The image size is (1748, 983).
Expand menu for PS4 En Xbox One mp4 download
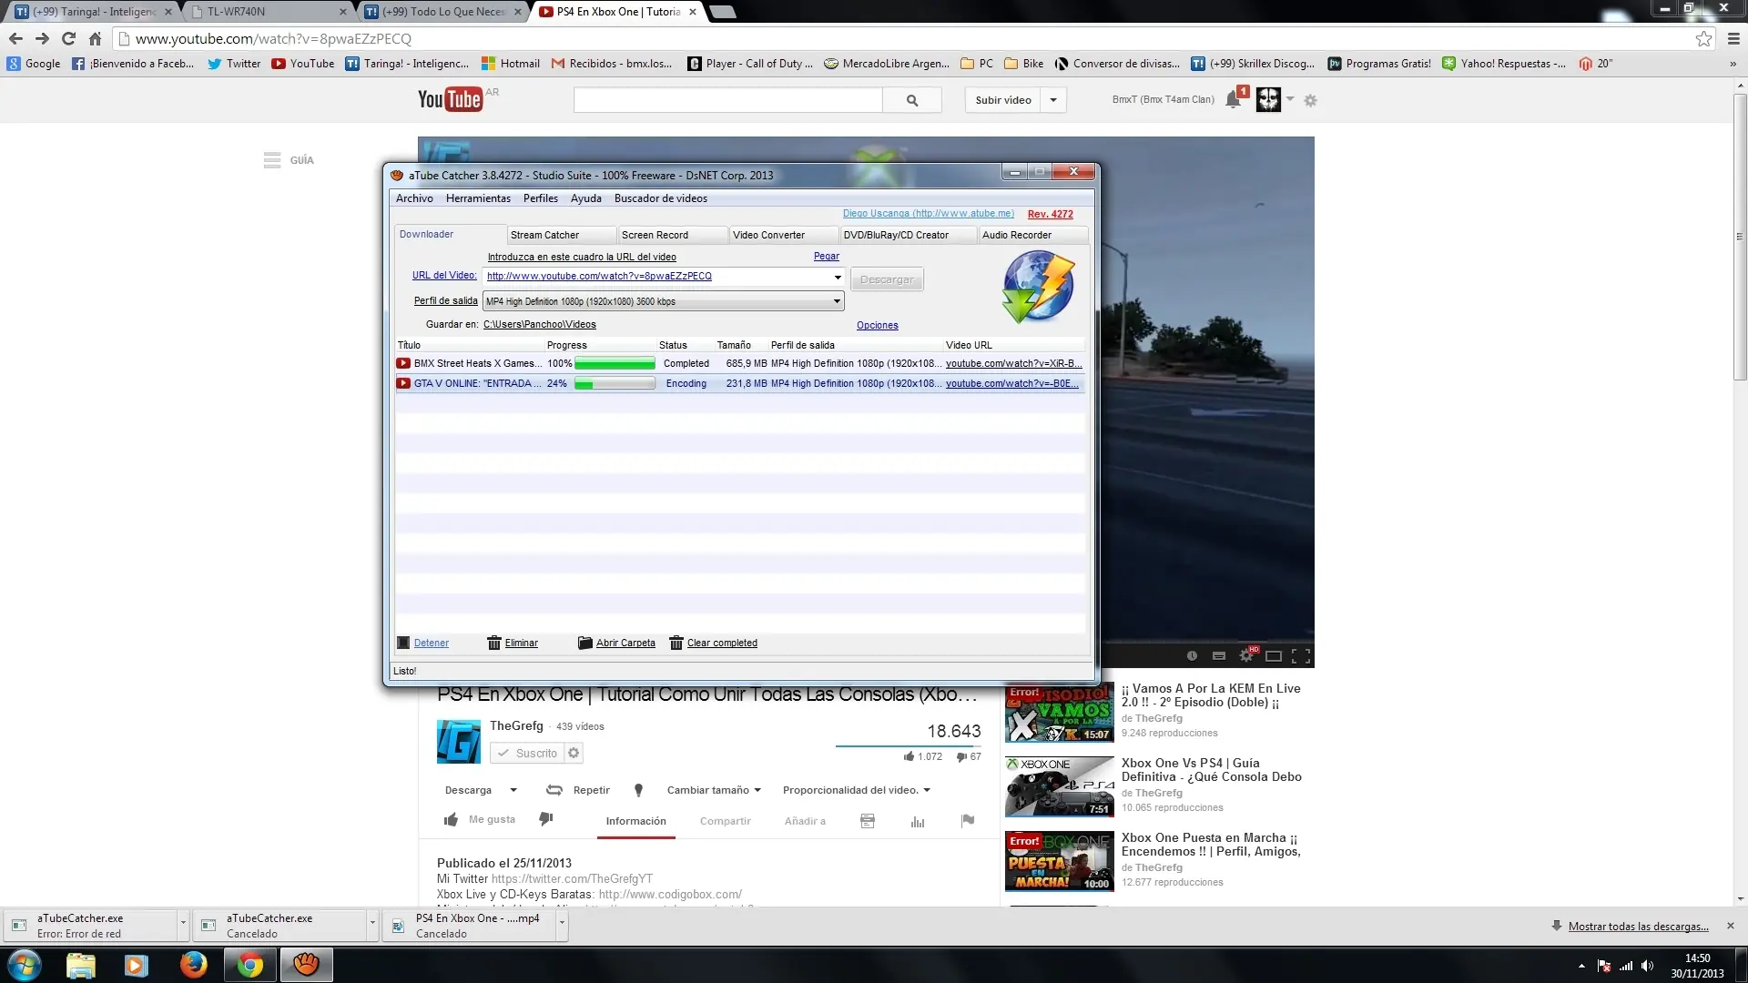562,923
